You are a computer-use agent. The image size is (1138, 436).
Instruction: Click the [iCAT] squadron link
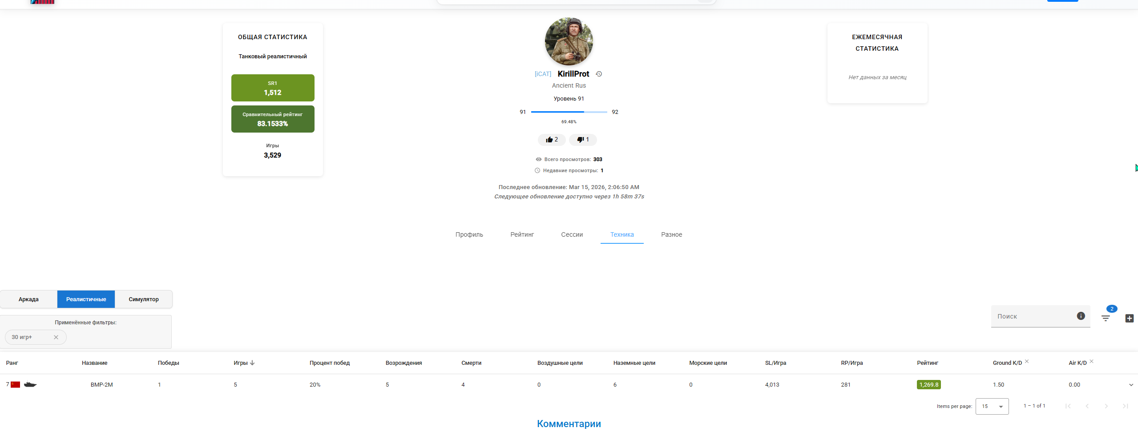click(543, 74)
